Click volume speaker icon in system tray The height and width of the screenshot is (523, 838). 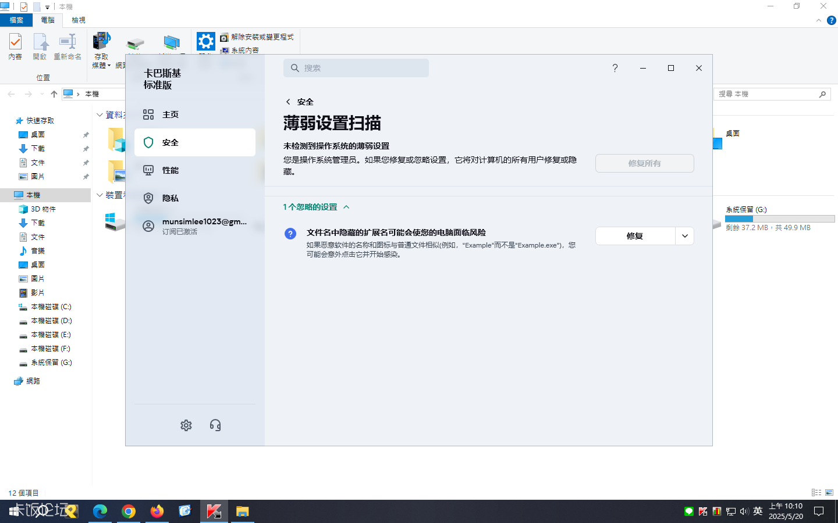click(744, 511)
